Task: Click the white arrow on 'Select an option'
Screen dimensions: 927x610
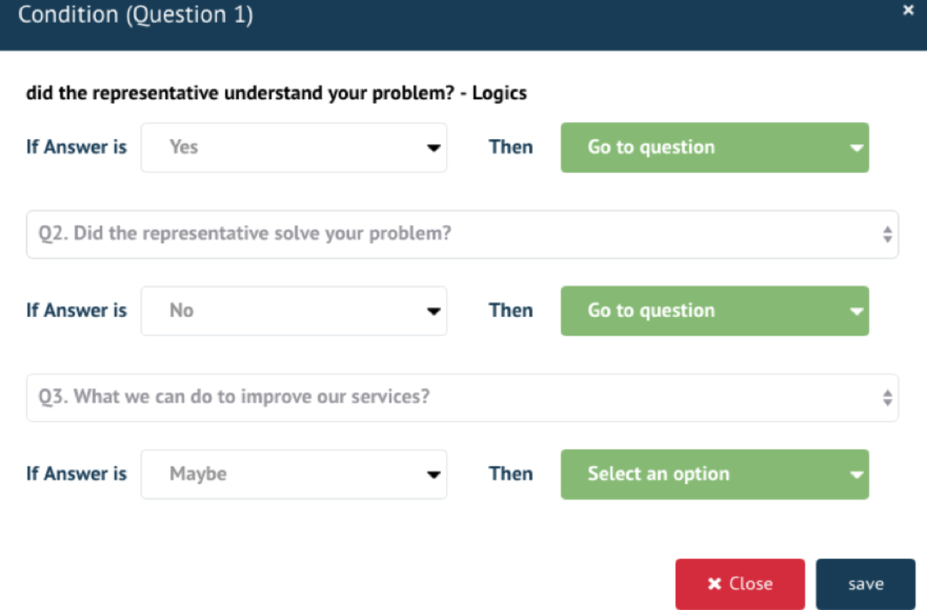Action: [x=856, y=475]
